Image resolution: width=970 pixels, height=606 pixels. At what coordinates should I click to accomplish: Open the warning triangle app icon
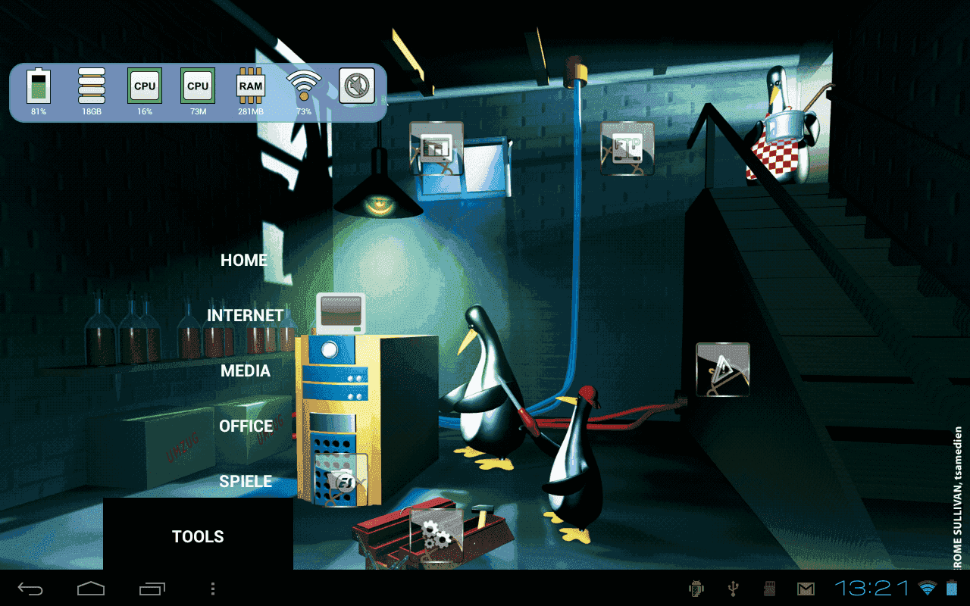tap(723, 369)
